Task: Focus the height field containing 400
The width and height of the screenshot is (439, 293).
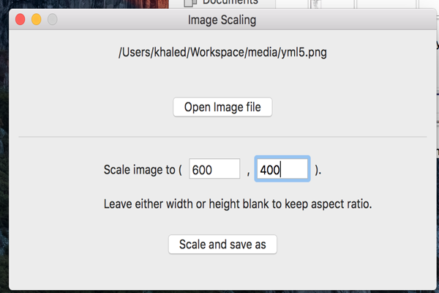Action: (282, 168)
